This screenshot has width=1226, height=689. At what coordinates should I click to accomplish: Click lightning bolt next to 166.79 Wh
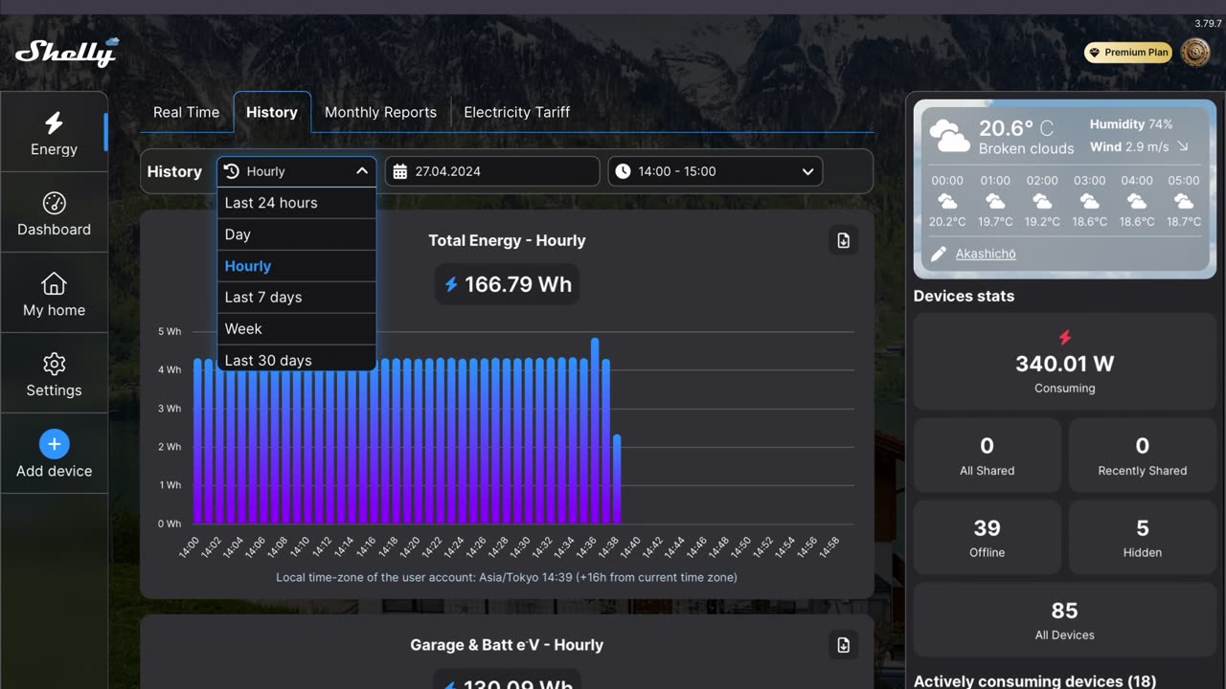[451, 284]
